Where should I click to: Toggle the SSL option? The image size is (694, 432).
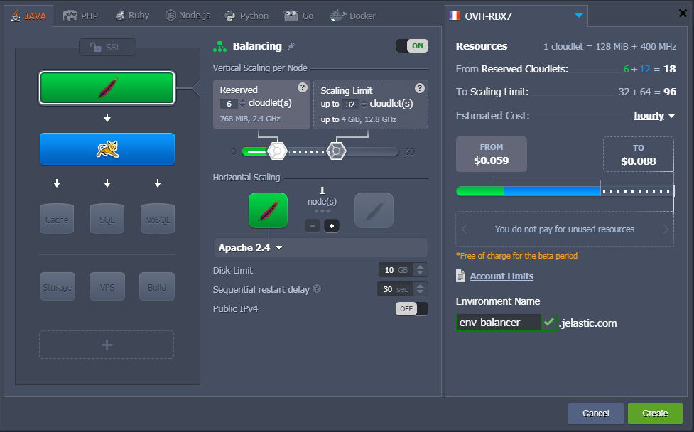click(107, 47)
